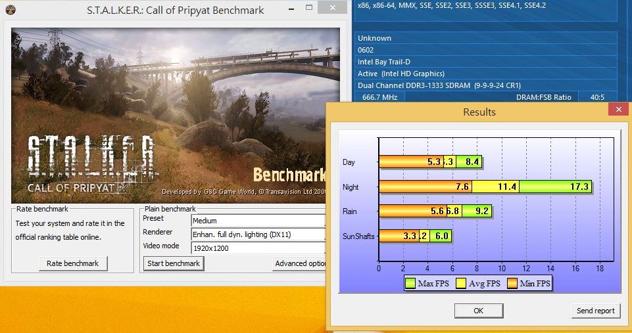The width and height of the screenshot is (632, 333).
Task: Click the Min FPS legend label
Action: 535,284
